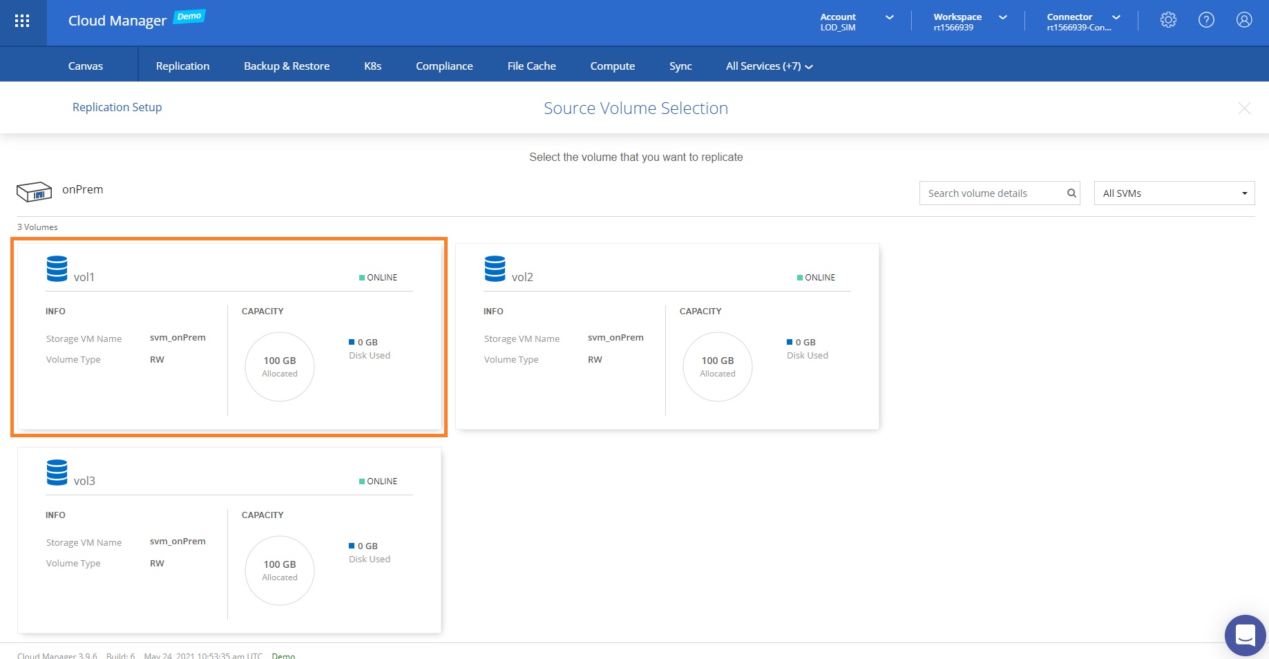The width and height of the screenshot is (1269, 659).
Task: Switch to the Backup & Restore tab
Action: click(x=287, y=66)
